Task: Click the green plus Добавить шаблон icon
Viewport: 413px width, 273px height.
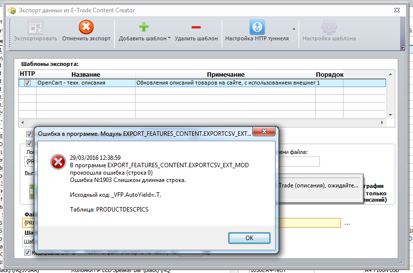Action: point(144,27)
